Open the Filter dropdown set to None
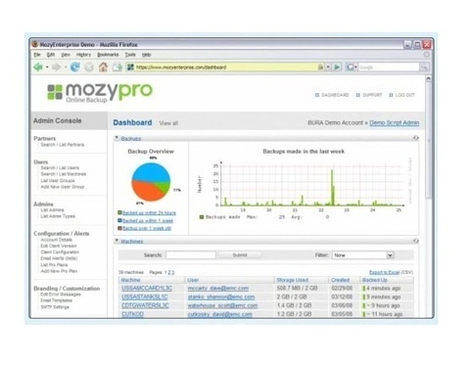 tap(363, 255)
